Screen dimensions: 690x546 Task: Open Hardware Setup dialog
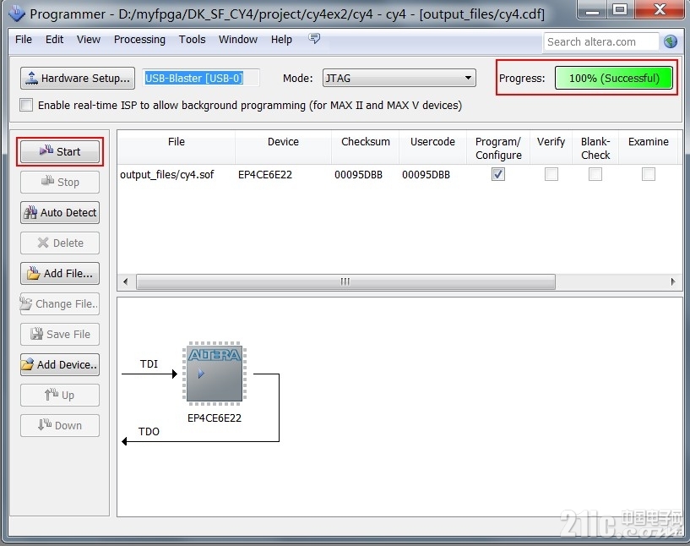click(78, 79)
